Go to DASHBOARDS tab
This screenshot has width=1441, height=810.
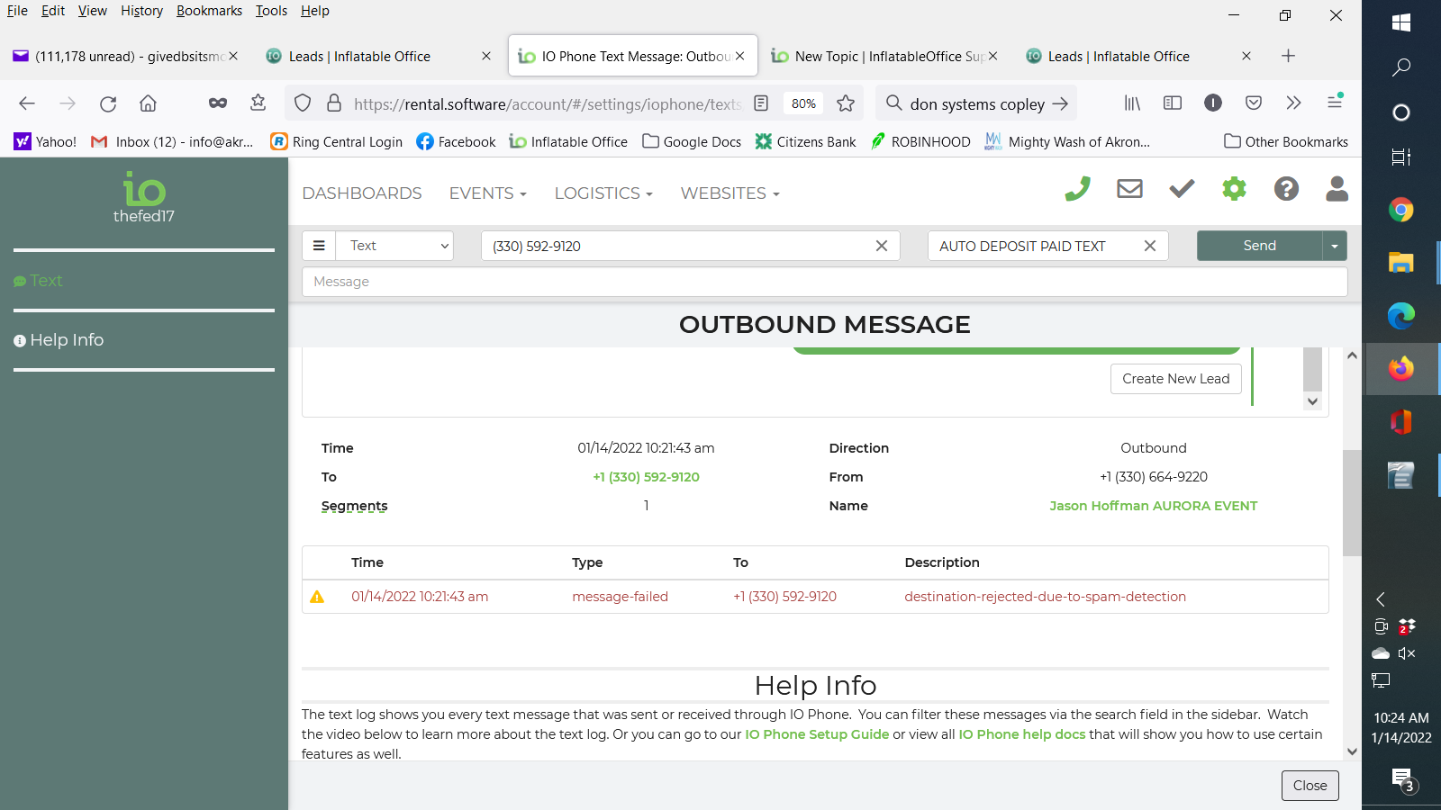coord(362,193)
